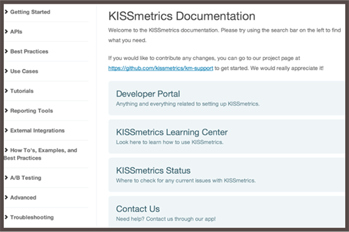This screenshot has height=232, width=349.
Task: Open the APIs sidebar item
Action: coord(16,31)
